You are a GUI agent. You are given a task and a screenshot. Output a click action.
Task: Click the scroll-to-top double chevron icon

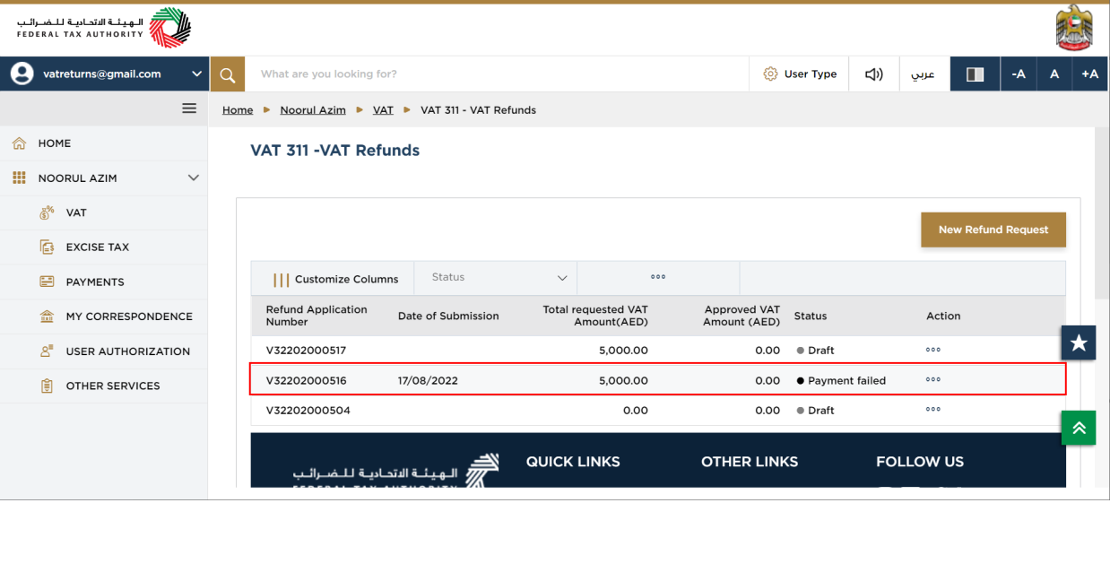pyautogui.click(x=1079, y=428)
